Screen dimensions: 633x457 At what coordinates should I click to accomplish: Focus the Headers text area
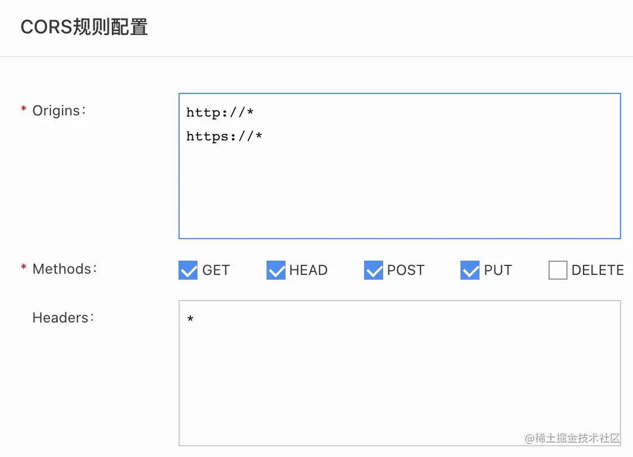click(x=400, y=373)
